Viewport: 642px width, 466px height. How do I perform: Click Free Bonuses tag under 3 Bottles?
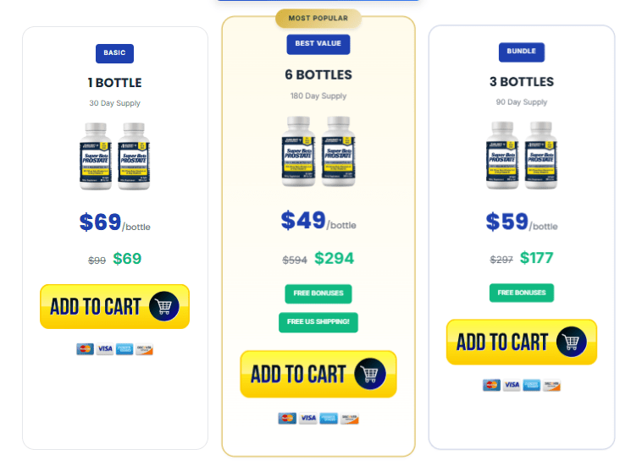tap(521, 293)
